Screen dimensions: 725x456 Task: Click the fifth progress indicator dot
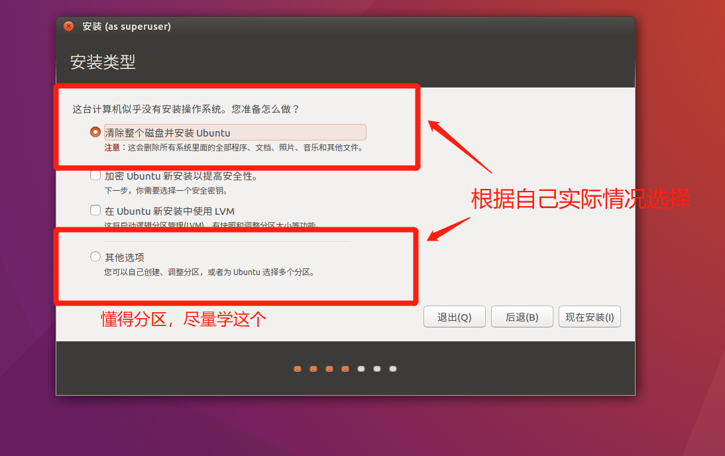click(361, 369)
